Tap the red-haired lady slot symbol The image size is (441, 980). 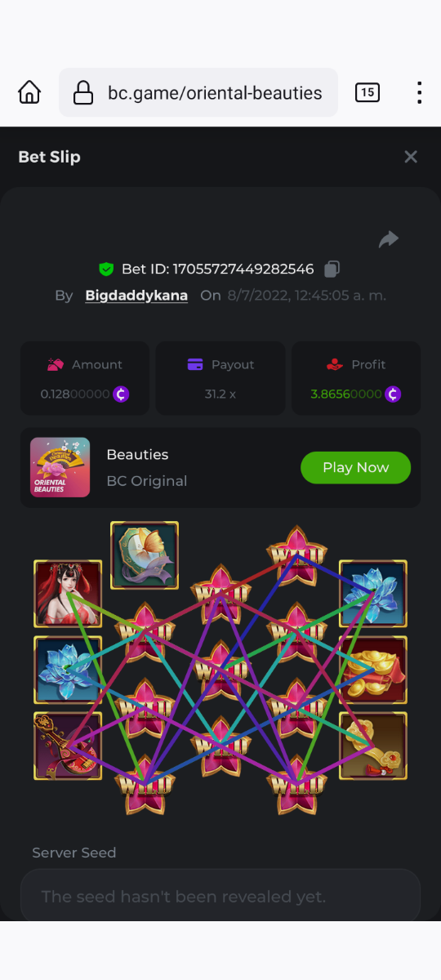click(x=68, y=594)
